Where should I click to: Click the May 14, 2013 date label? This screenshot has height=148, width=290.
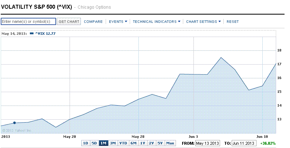pos(14,34)
